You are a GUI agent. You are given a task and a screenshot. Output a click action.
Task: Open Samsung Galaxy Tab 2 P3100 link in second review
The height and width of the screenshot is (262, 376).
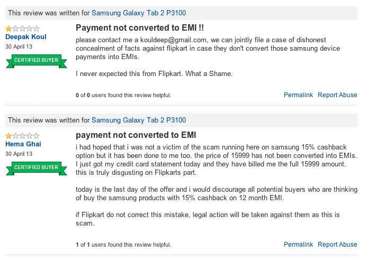(139, 120)
